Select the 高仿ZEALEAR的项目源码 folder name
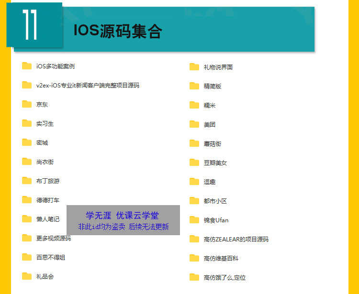The width and height of the screenshot is (359, 294). tap(236, 240)
